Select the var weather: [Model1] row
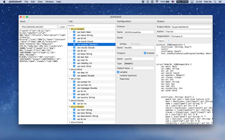This screenshot has height=140, width=225. (91, 44)
